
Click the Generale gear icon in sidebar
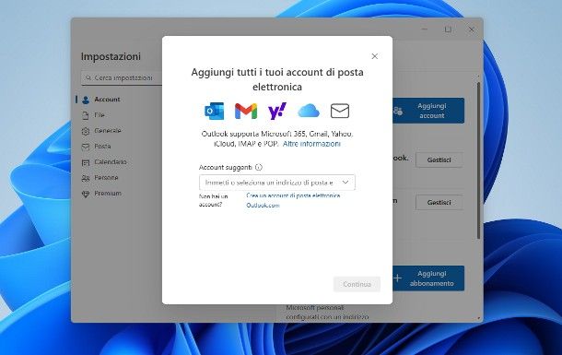coord(86,131)
